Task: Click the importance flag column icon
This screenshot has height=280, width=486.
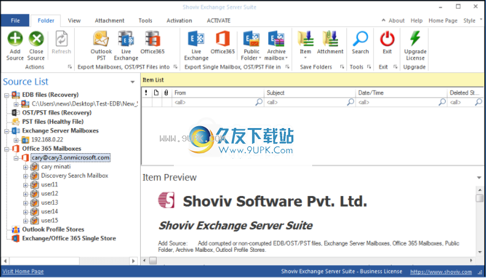Action: click(x=146, y=93)
